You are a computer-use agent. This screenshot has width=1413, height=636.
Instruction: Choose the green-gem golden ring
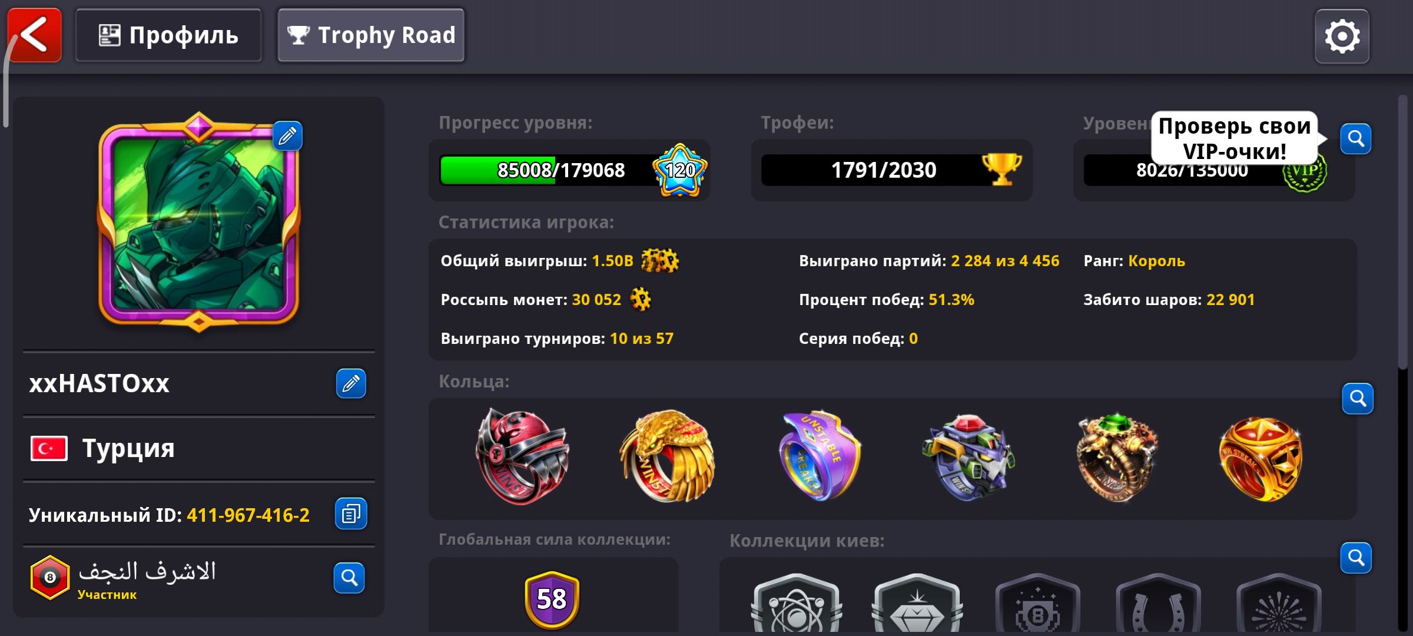1117,458
